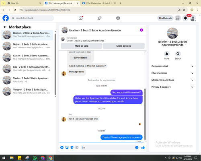Open the Yungron conversation
Viewport: 201px width, 161px height.
coord(27,91)
